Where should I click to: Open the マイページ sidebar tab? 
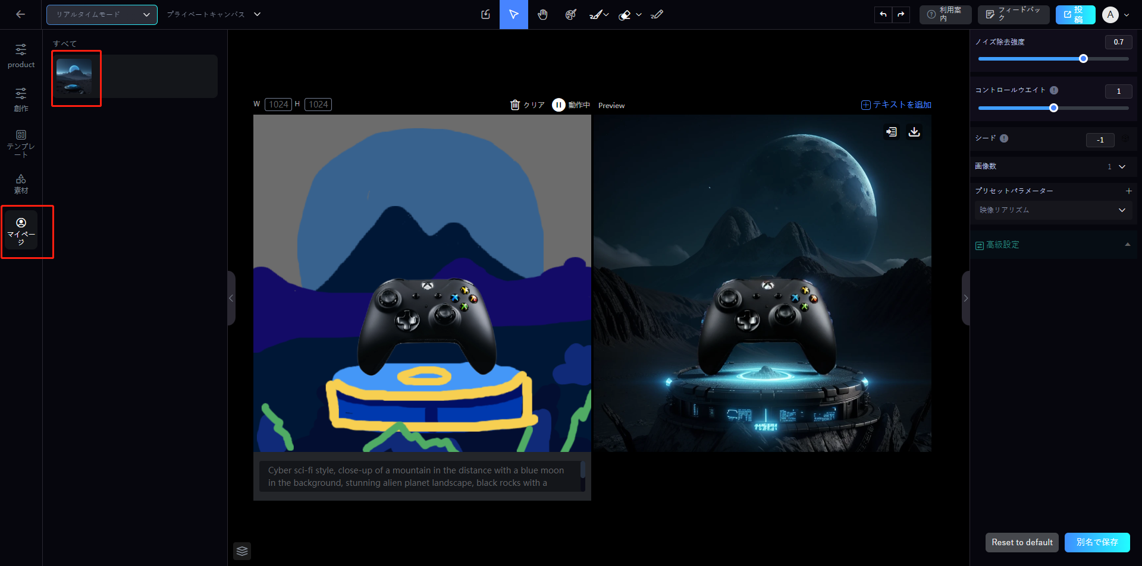pos(21,230)
